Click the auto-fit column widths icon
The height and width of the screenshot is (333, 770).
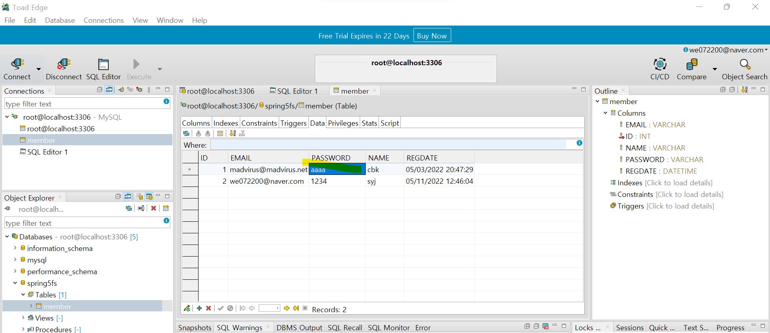[x=220, y=133]
